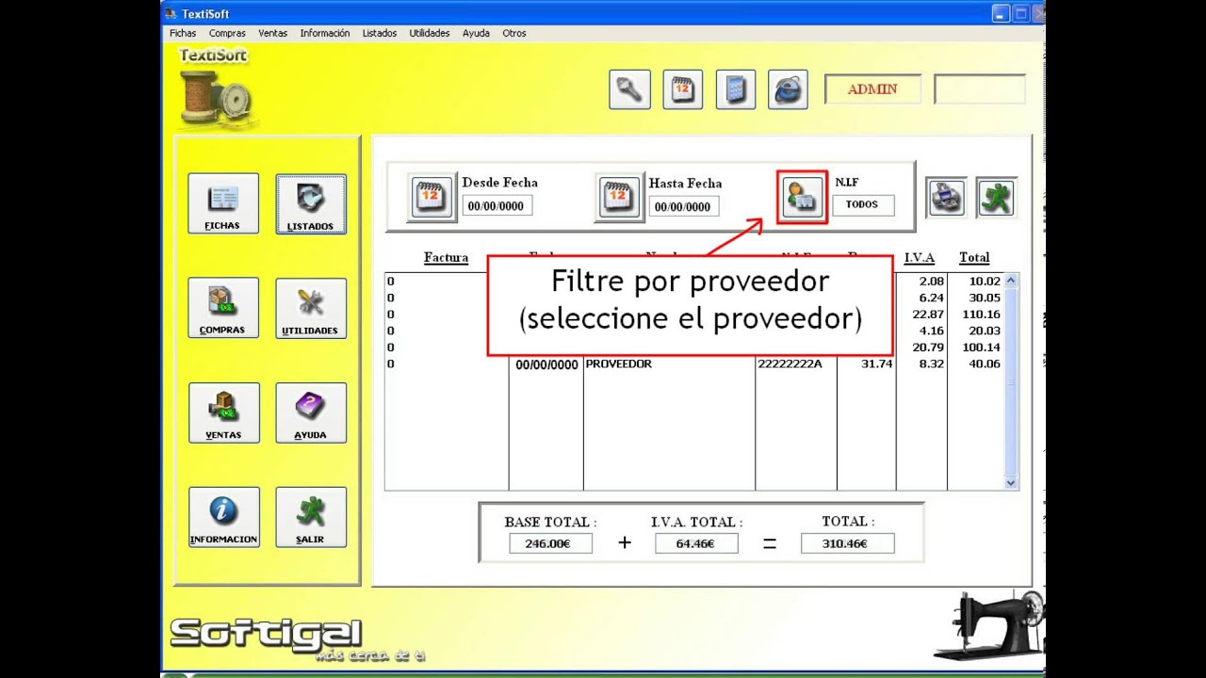Select the total value 10.02

[985, 282]
